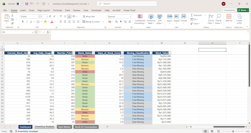Viewport: 251px width, 133px height.
Task: Switch to Dashboard sheet tab
Action: coord(25,127)
